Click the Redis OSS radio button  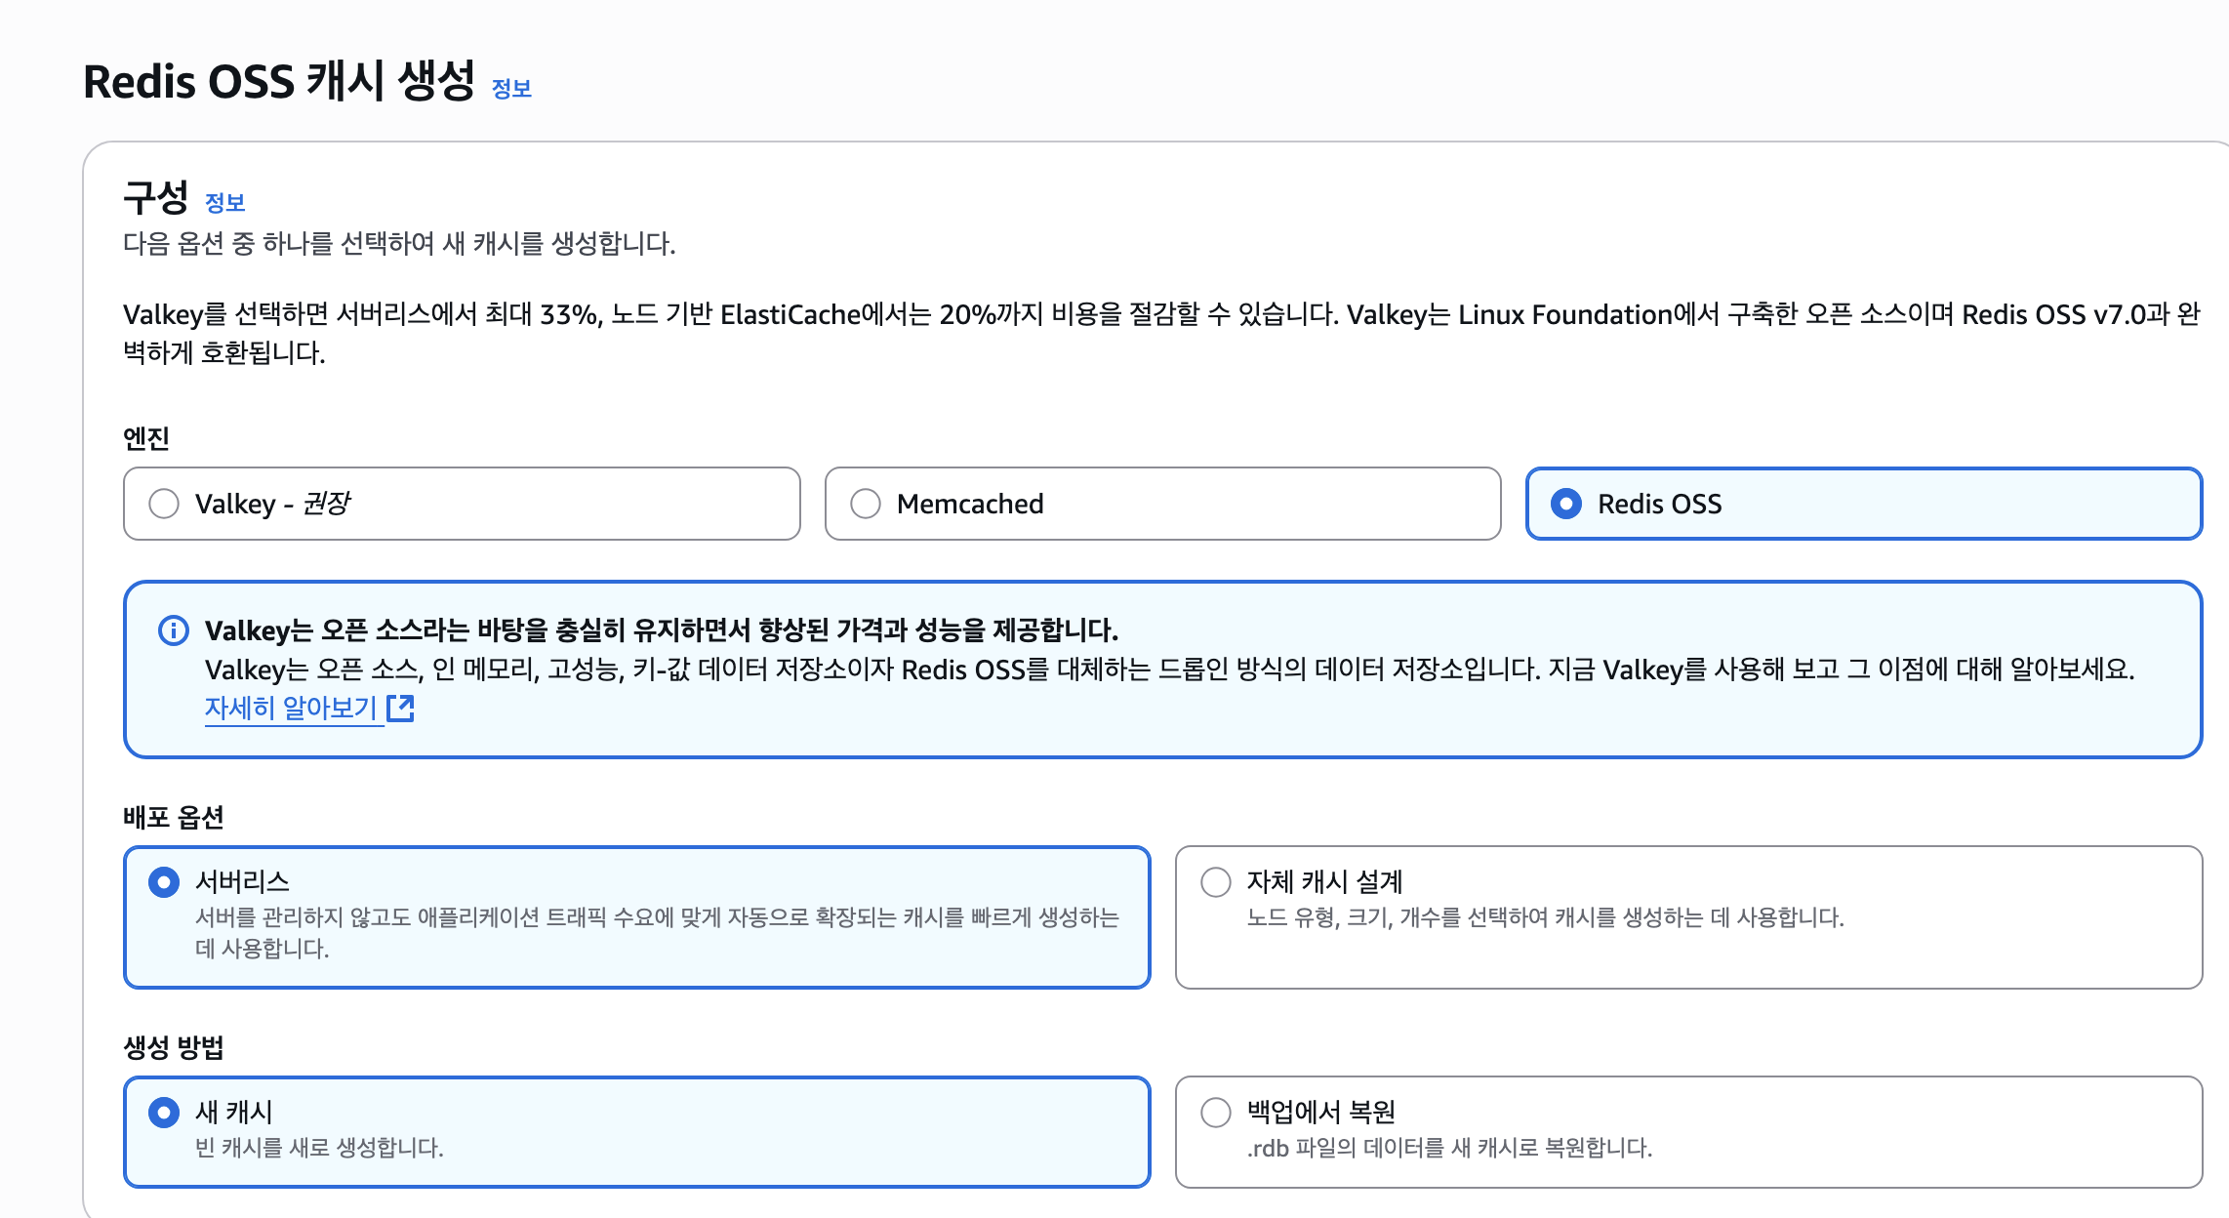coord(1565,504)
